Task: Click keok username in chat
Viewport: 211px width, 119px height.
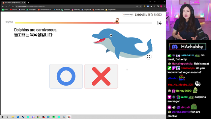Action: click(184, 97)
